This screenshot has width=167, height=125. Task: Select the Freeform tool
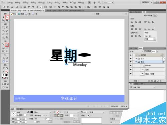(3, 51)
